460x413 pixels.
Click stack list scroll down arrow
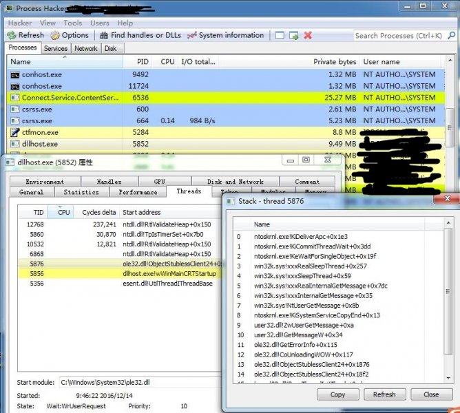coord(448,378)
